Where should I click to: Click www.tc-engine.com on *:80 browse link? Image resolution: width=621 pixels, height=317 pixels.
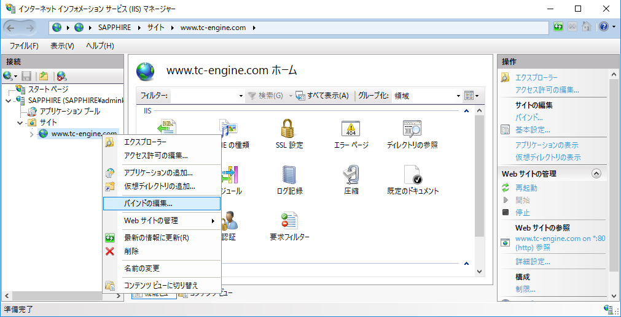pyautogui.click(x=560, y=243)
